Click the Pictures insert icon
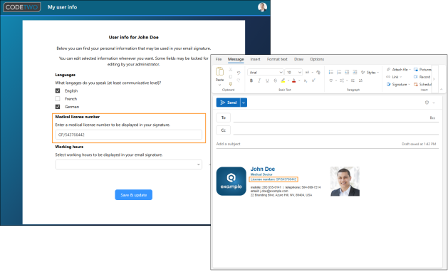 pyautogui.click(x=416, y=70)
